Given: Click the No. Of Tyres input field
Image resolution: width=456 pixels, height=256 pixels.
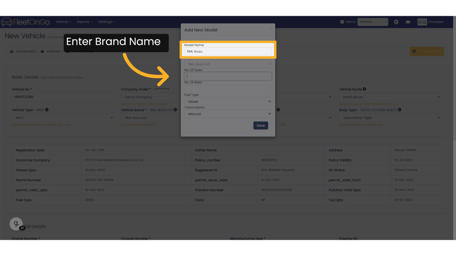Looking at the screenshot, I should pyautogui.click(x=228, y=76).
